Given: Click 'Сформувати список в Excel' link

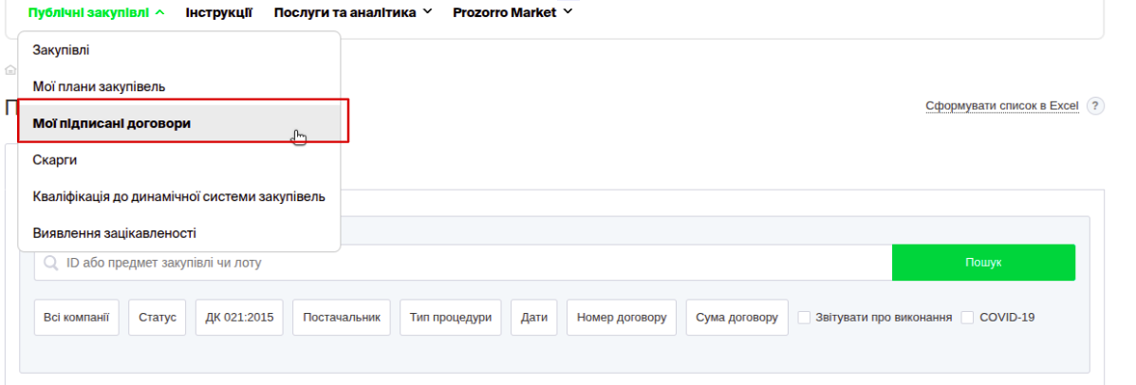Looking at the screenshot, I should point(1002,105).
